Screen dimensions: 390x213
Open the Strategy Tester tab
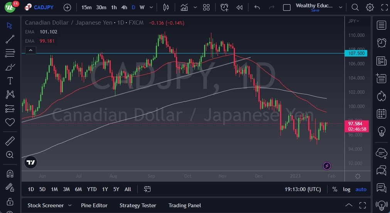point(138,205)
